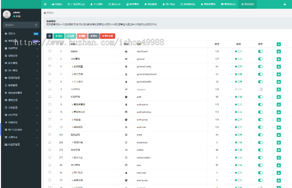Click the green sitemap button in the category row
Viewport: 292px width, 188px height.
[279, 89]
